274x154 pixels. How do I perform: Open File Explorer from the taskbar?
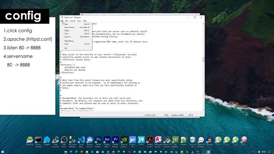point(66,152)
